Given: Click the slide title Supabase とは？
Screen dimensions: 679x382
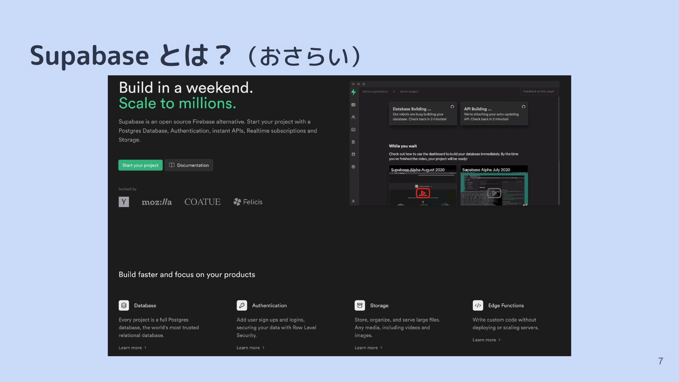Looking at the screenshot, I should pyautogui.click(x=131, y=56).
